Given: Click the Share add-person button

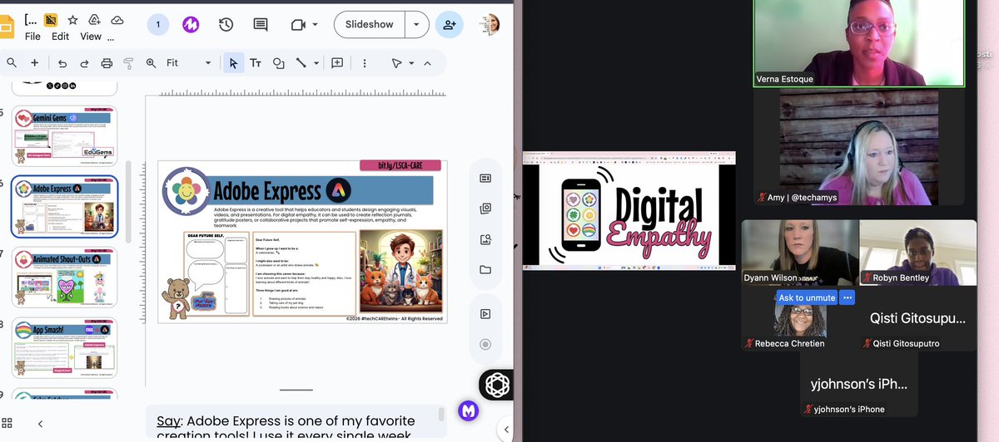Looking at the screenshot, I should click(450, 25).
